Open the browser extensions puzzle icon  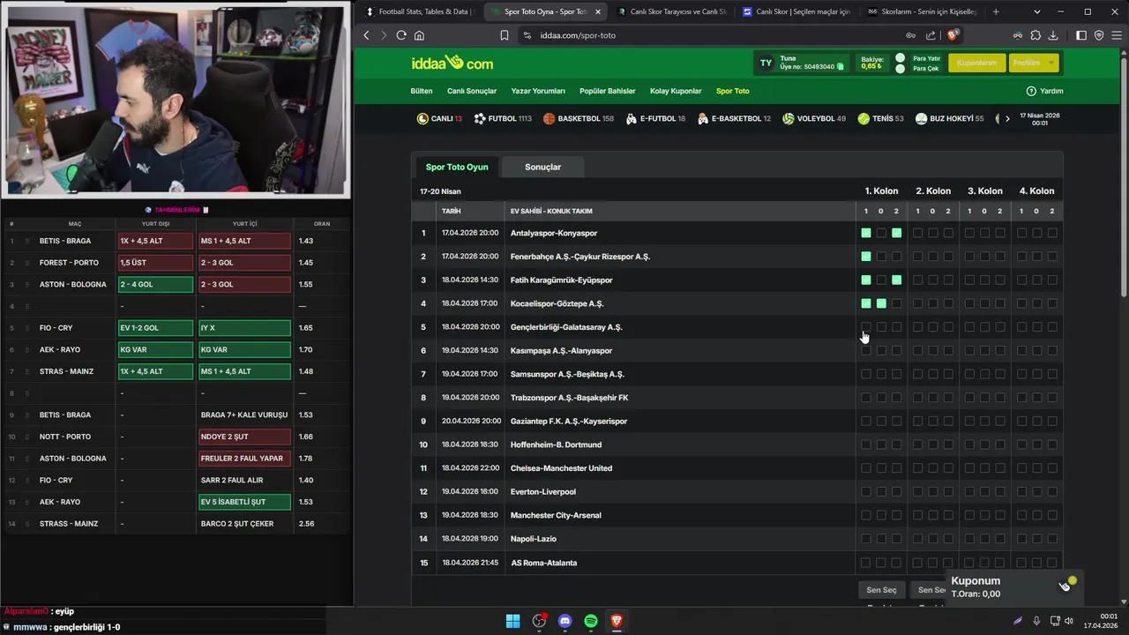point(1036,35)
